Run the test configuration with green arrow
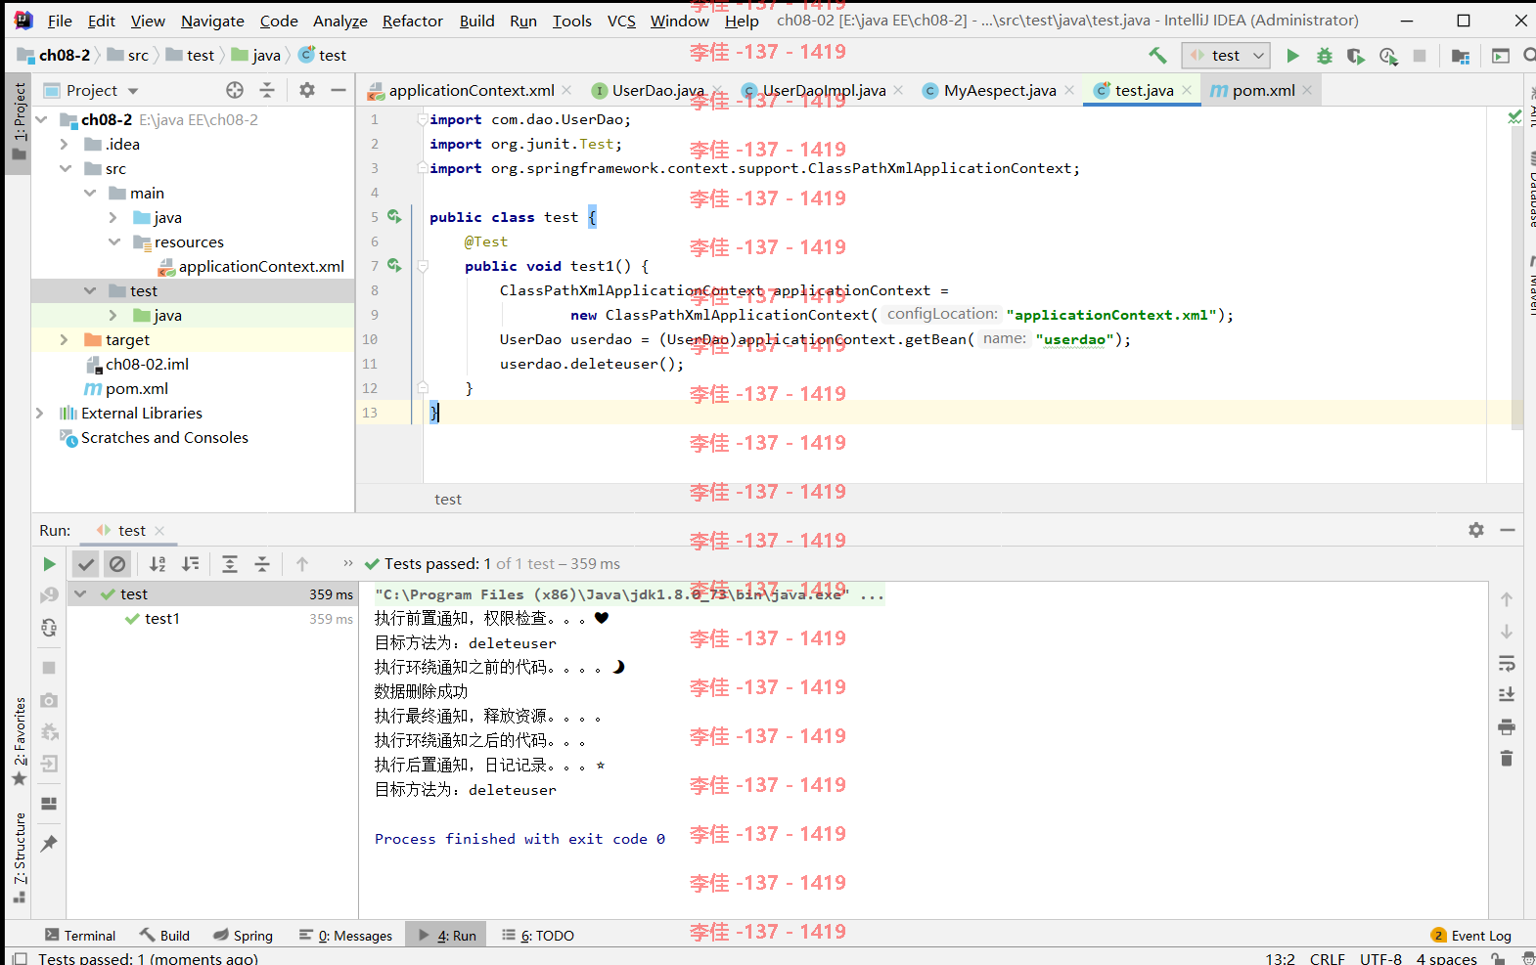1536x965 pixels. point(1292,56)
